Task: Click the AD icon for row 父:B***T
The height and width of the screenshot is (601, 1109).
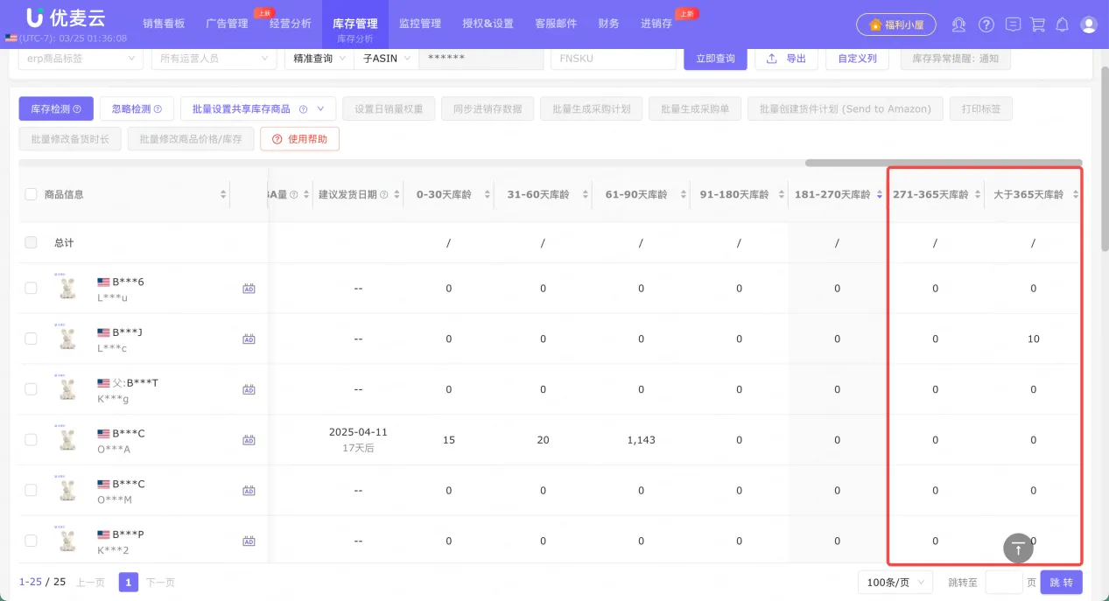Action: [249, 389]
